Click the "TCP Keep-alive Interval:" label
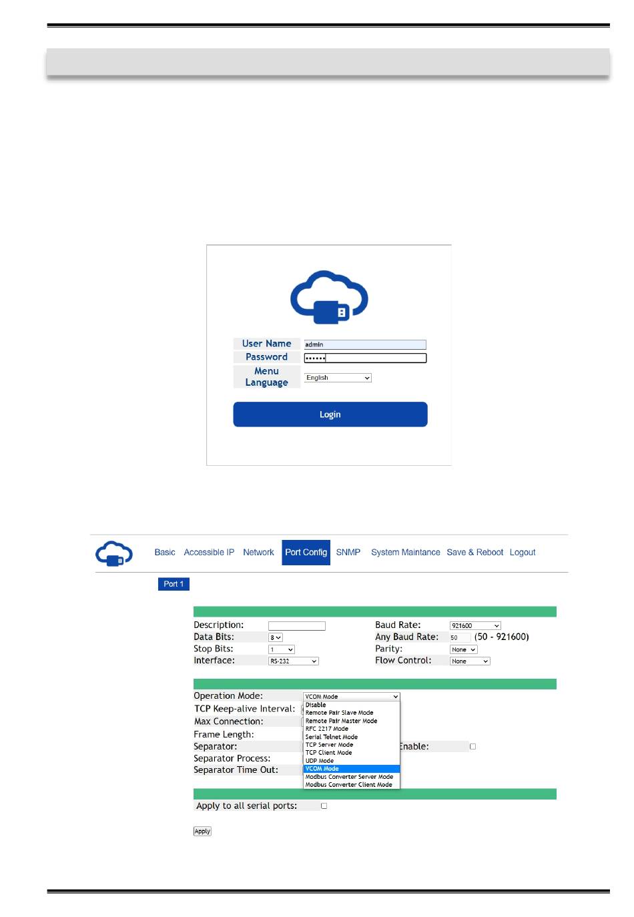634x917 pixels. [245, 709]
